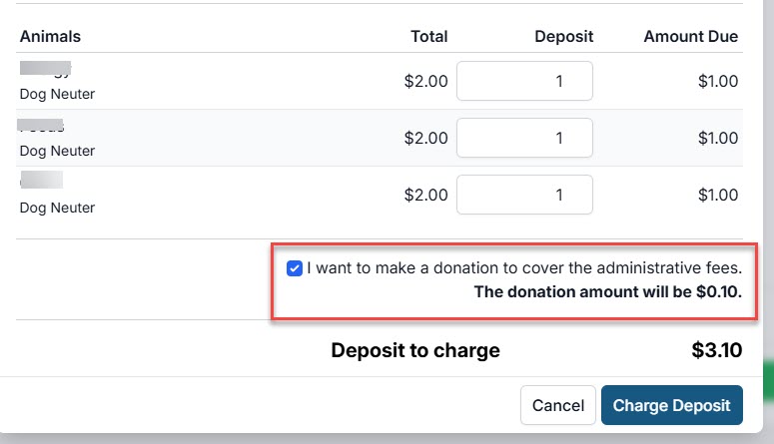Click the donation checkbox label text
The height and width of the screenshot is (444, 774).
pos(524,268)
